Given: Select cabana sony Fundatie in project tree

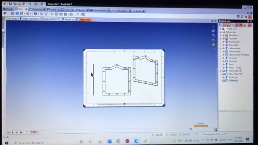Looking at the screenshot, I should click(239, 55).
